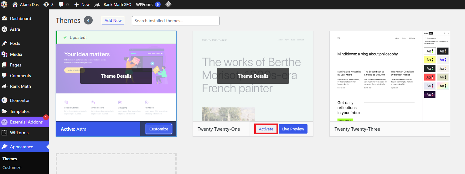The width and height of the screenshot is (465, 174).
Task: Activate the Twenty Twenty-One theme
Action: tap(266, 129)
